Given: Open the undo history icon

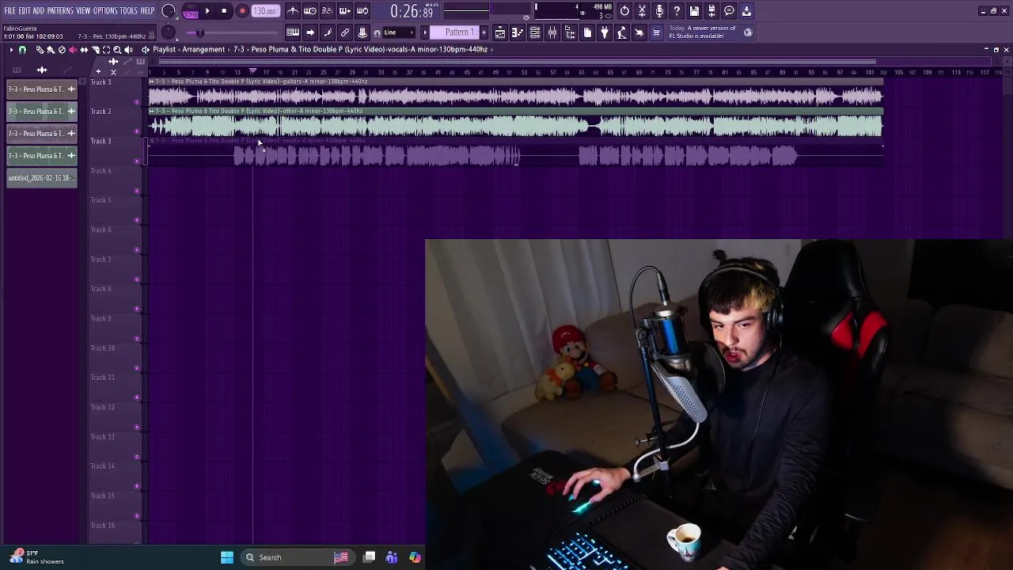Looking at the screenshot, I should click(x=624, y=11).
